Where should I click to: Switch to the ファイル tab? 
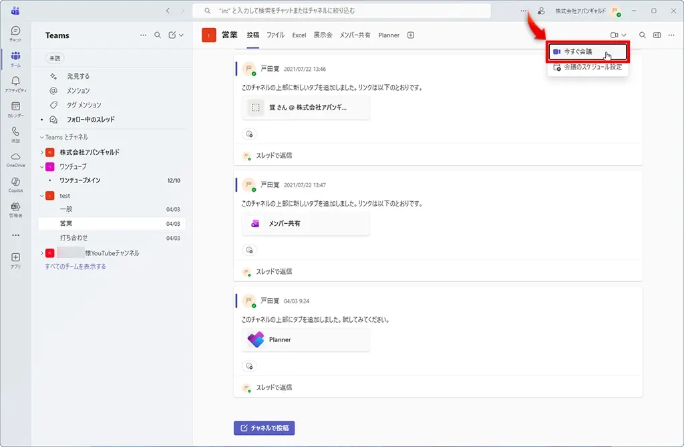[x=275, y=35]
